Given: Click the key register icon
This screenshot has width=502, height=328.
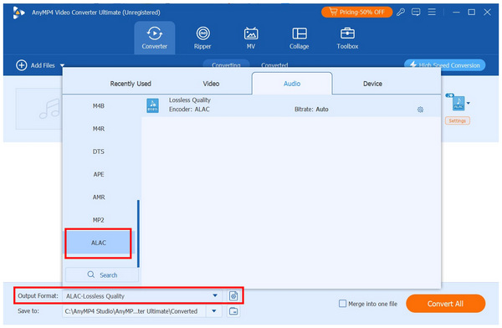Looking at the screenshot, I should pos(401,13).
